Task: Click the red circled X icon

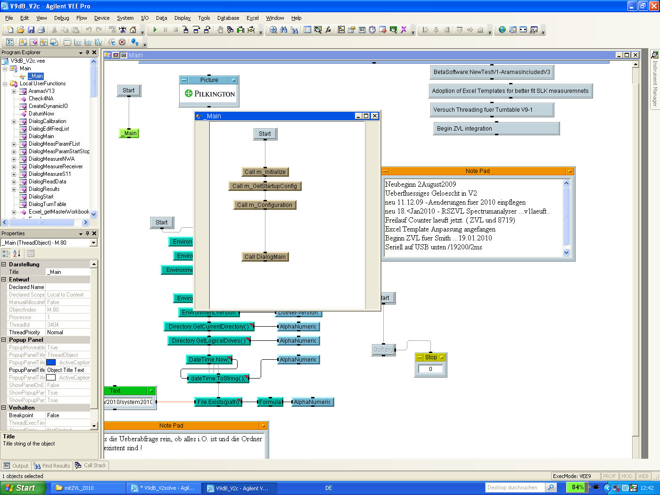Action: tap(122, 42)
